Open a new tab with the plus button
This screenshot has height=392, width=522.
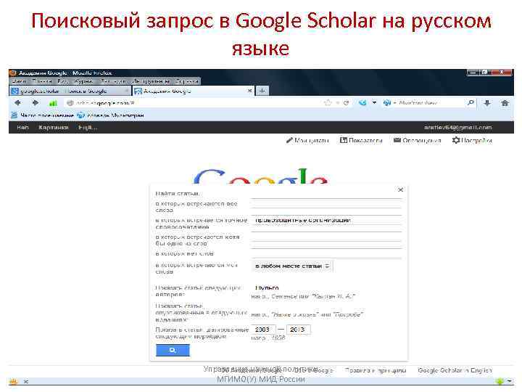pos(262,91)
